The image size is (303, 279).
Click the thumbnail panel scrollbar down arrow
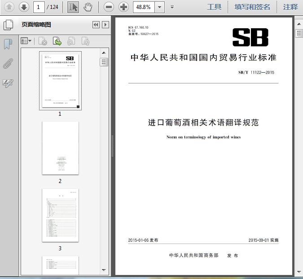tap(104, 270)
